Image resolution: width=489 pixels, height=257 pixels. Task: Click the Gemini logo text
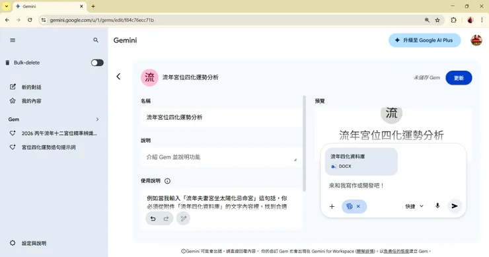(x=125, y=40)
